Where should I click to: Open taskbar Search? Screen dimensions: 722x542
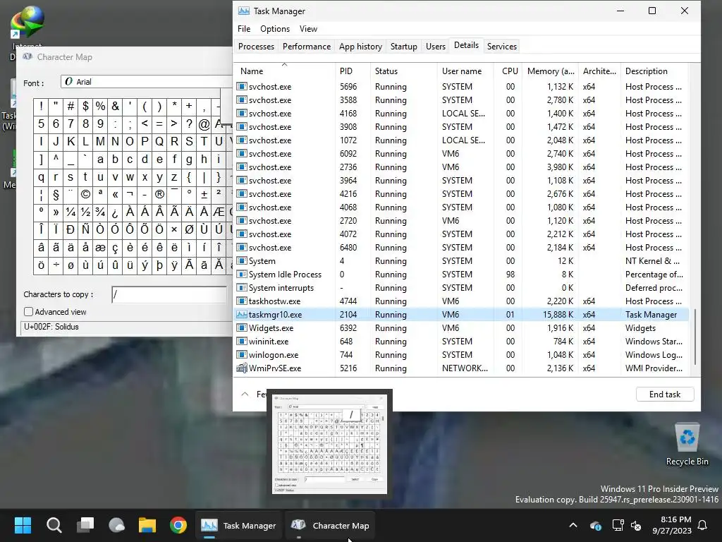point(54,525)
